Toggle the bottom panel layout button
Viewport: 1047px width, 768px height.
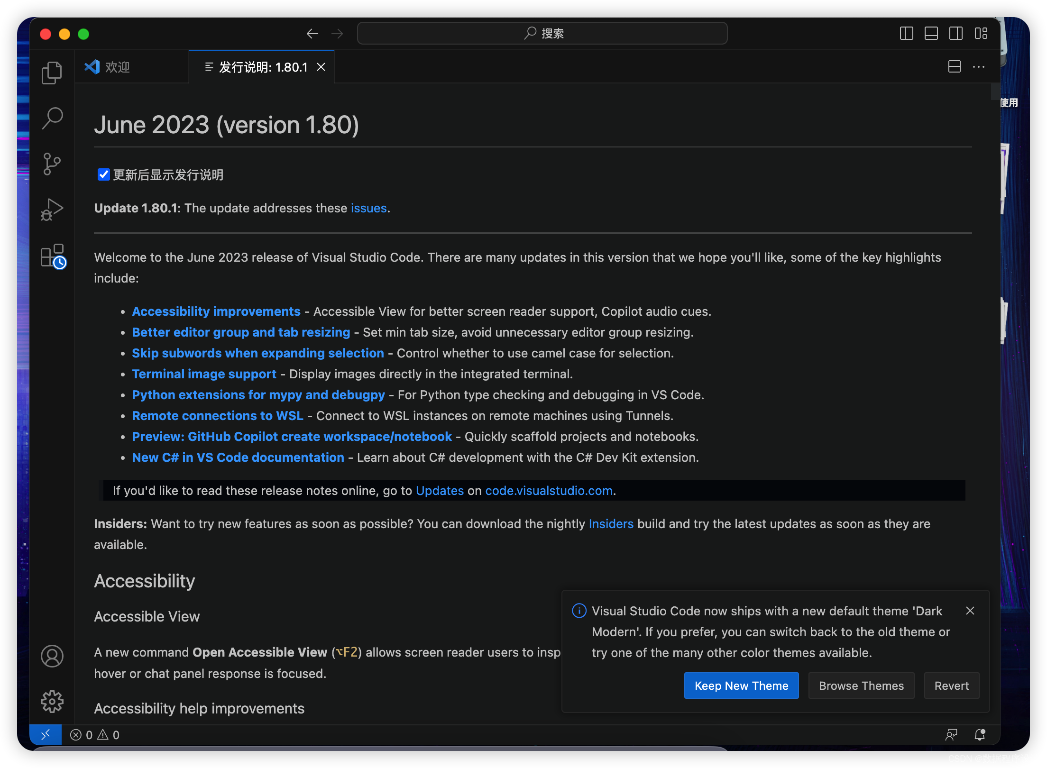pos(931,34)
